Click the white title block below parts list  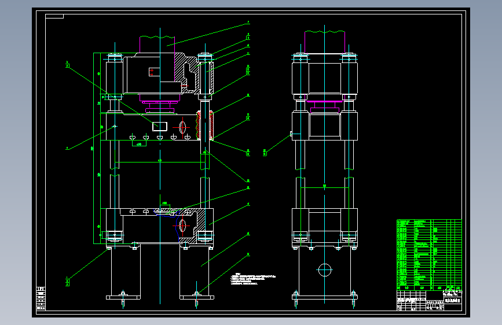click(429, 300)
